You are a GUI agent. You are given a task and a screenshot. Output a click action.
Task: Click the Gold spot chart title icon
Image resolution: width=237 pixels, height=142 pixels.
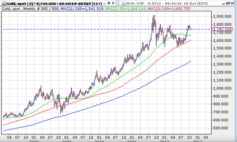(4, 3)
